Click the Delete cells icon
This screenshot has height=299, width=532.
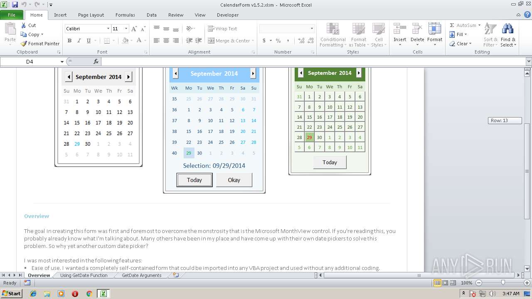coord(417,29)
